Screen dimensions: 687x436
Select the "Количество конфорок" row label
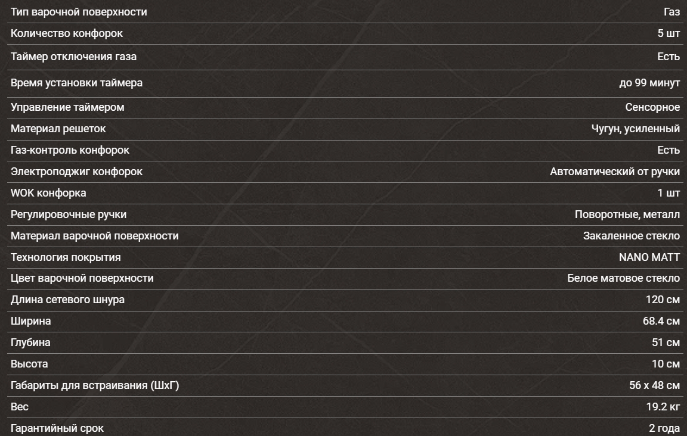coord(67,33)
